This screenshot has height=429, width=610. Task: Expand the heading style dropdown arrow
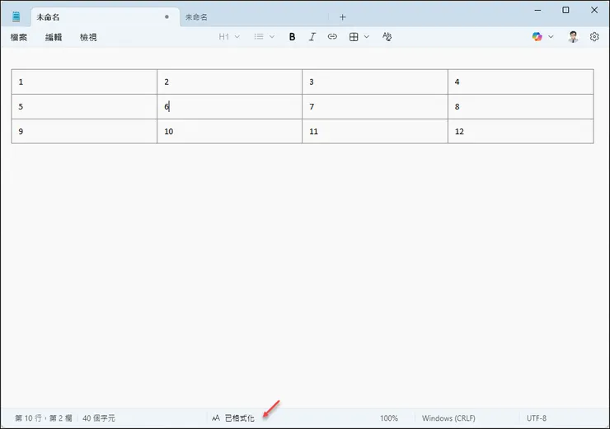point(237,37)
